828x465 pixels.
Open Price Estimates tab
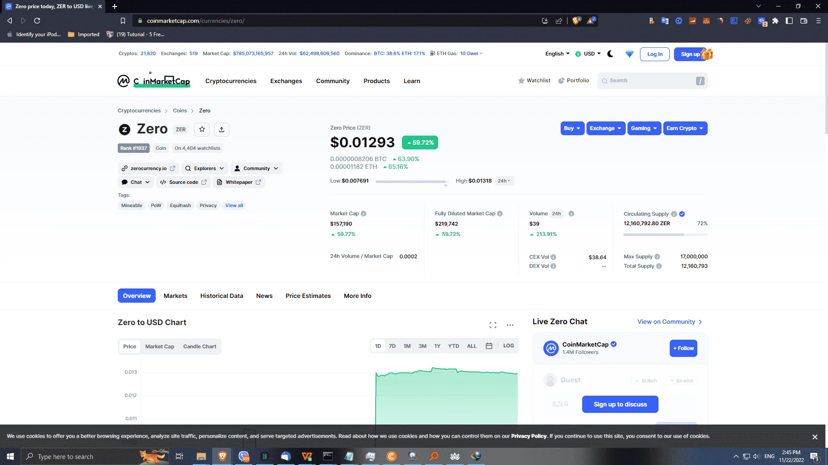point(308,296)
